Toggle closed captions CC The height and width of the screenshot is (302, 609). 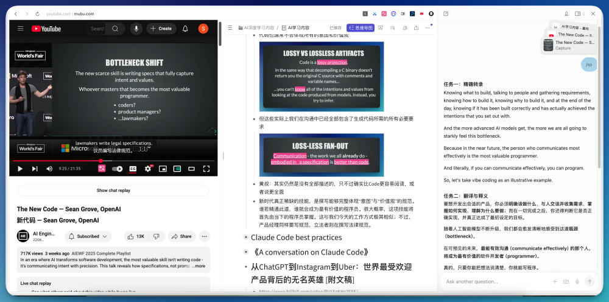point(133,169)
